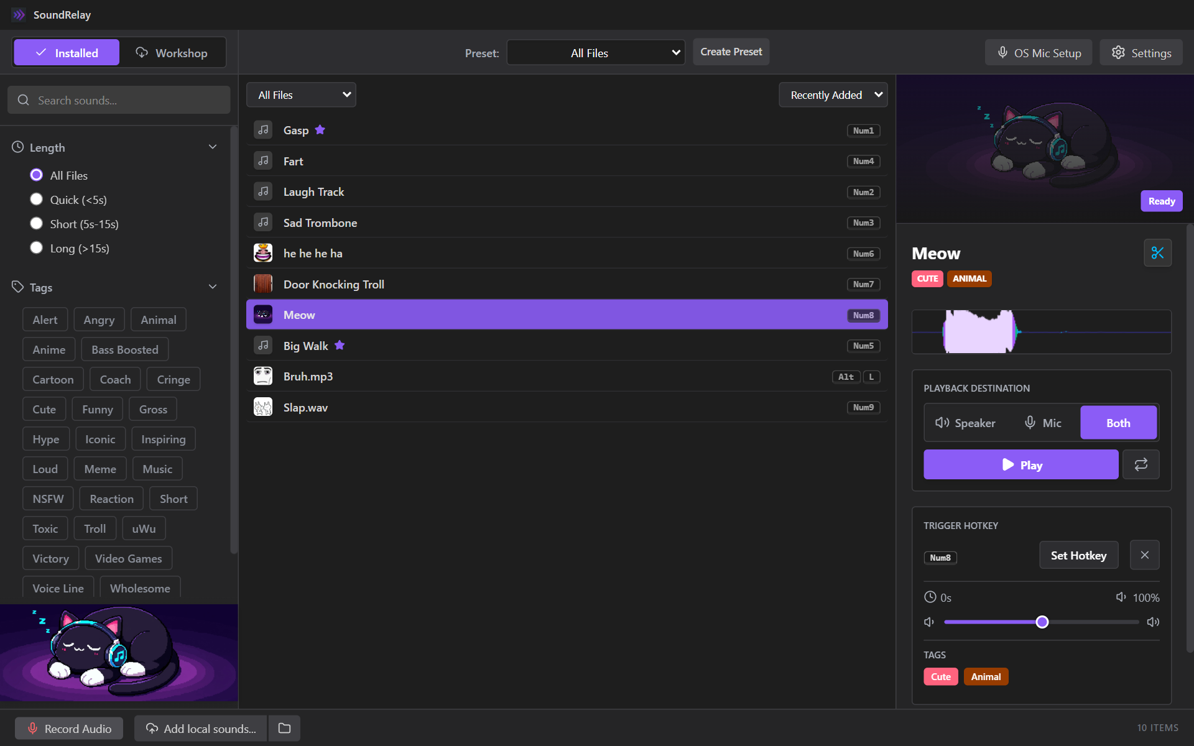Click the low volume speaker icon
Viewport: 1194px width, 746px height.
[929, 622]
